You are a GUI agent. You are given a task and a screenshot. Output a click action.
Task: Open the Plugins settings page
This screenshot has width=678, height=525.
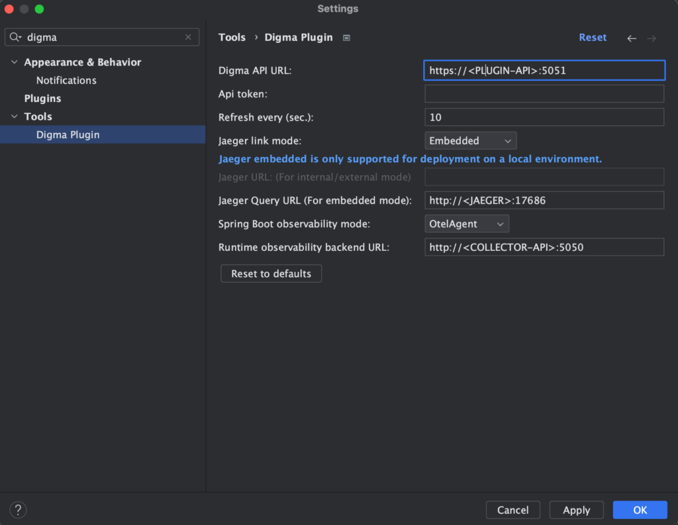coord(42,99)
